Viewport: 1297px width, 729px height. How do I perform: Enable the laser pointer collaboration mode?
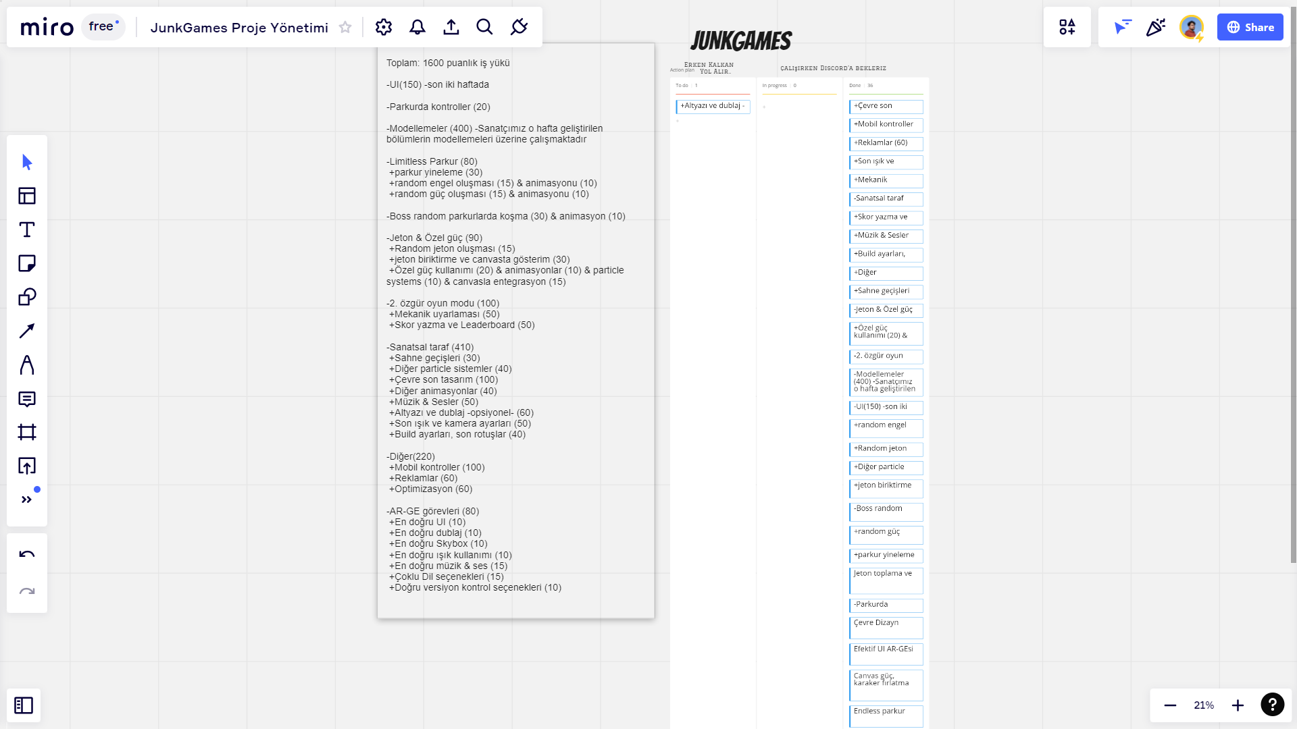(1121, 27)
